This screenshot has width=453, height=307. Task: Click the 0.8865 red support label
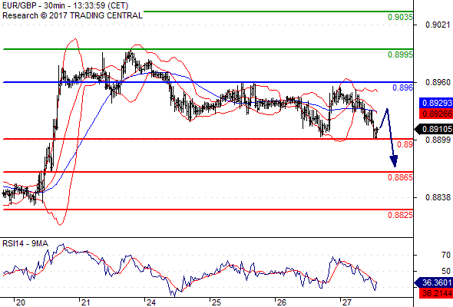400,177
